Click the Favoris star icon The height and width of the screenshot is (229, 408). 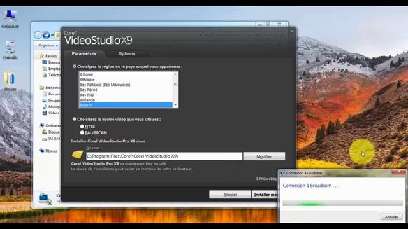click(x=41, y=56)
